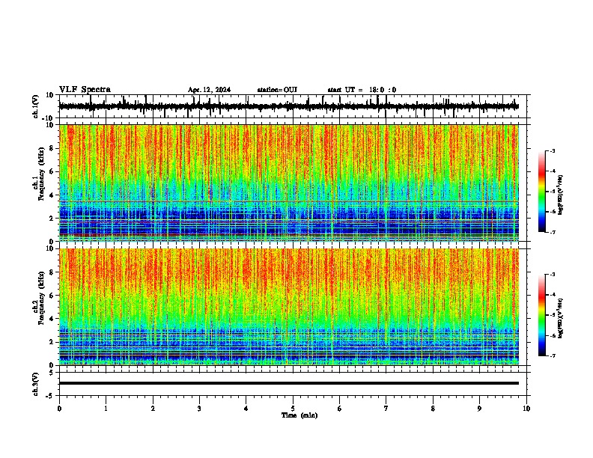The height and width of the screenshot is (458, 593).
Task: Click the "ch.1(V)" waveform axis label
Action: [36, 106]
